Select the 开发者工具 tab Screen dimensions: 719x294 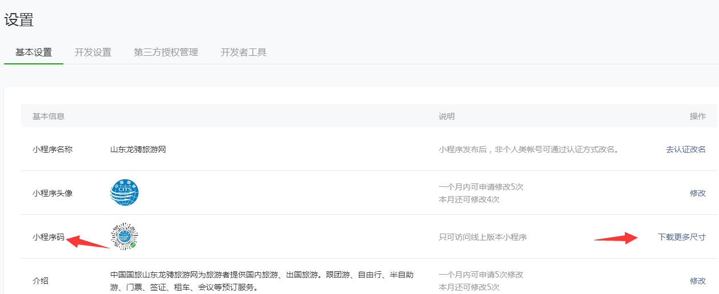pyautogui.click(x=244, y=52)
